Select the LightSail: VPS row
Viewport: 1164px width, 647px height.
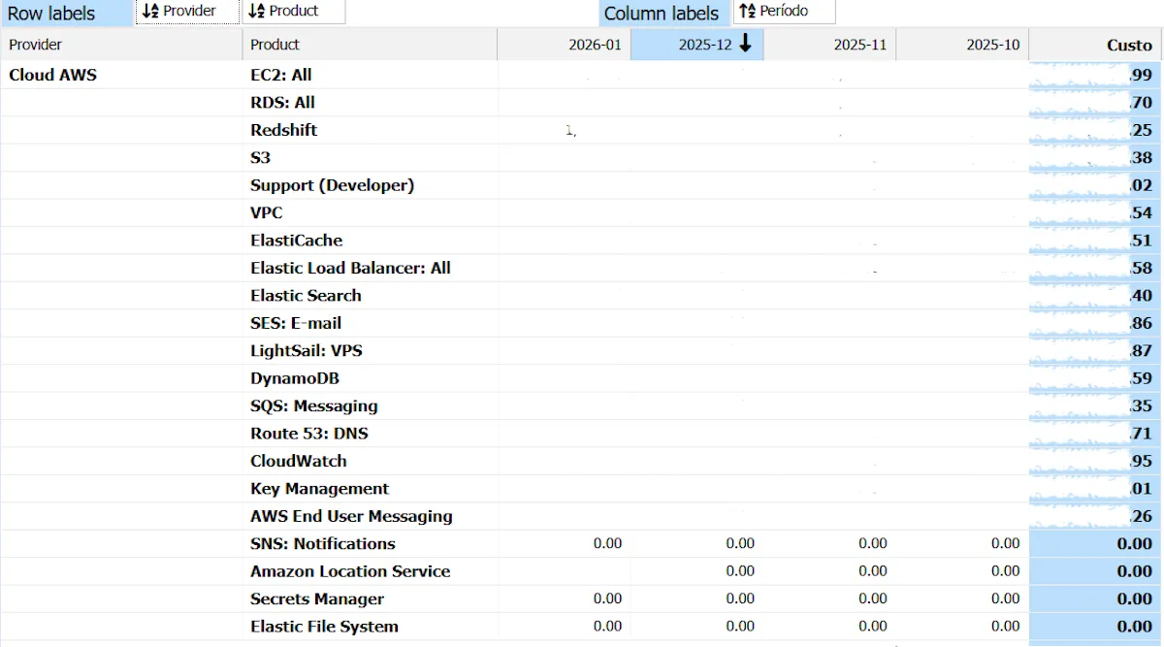coord(307,350)
